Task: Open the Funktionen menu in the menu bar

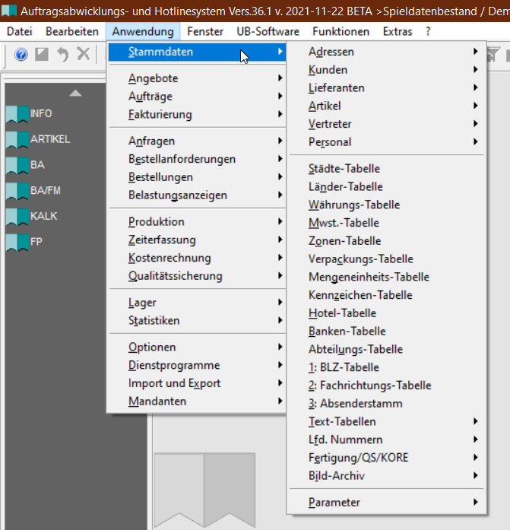Action: coord(341,31)
